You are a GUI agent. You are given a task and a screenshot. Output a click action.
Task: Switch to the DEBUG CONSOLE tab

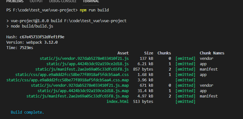pyautogui.click(x=63, y=1)
